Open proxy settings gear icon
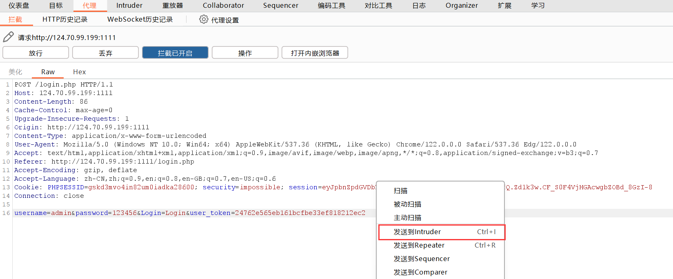 203,20
